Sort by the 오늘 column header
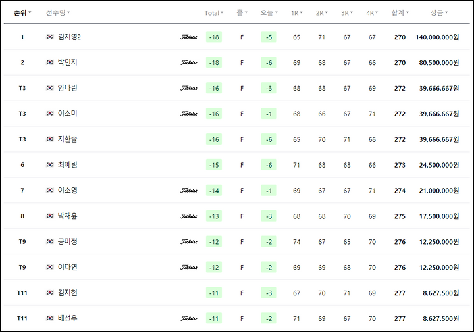 point(269,13)
